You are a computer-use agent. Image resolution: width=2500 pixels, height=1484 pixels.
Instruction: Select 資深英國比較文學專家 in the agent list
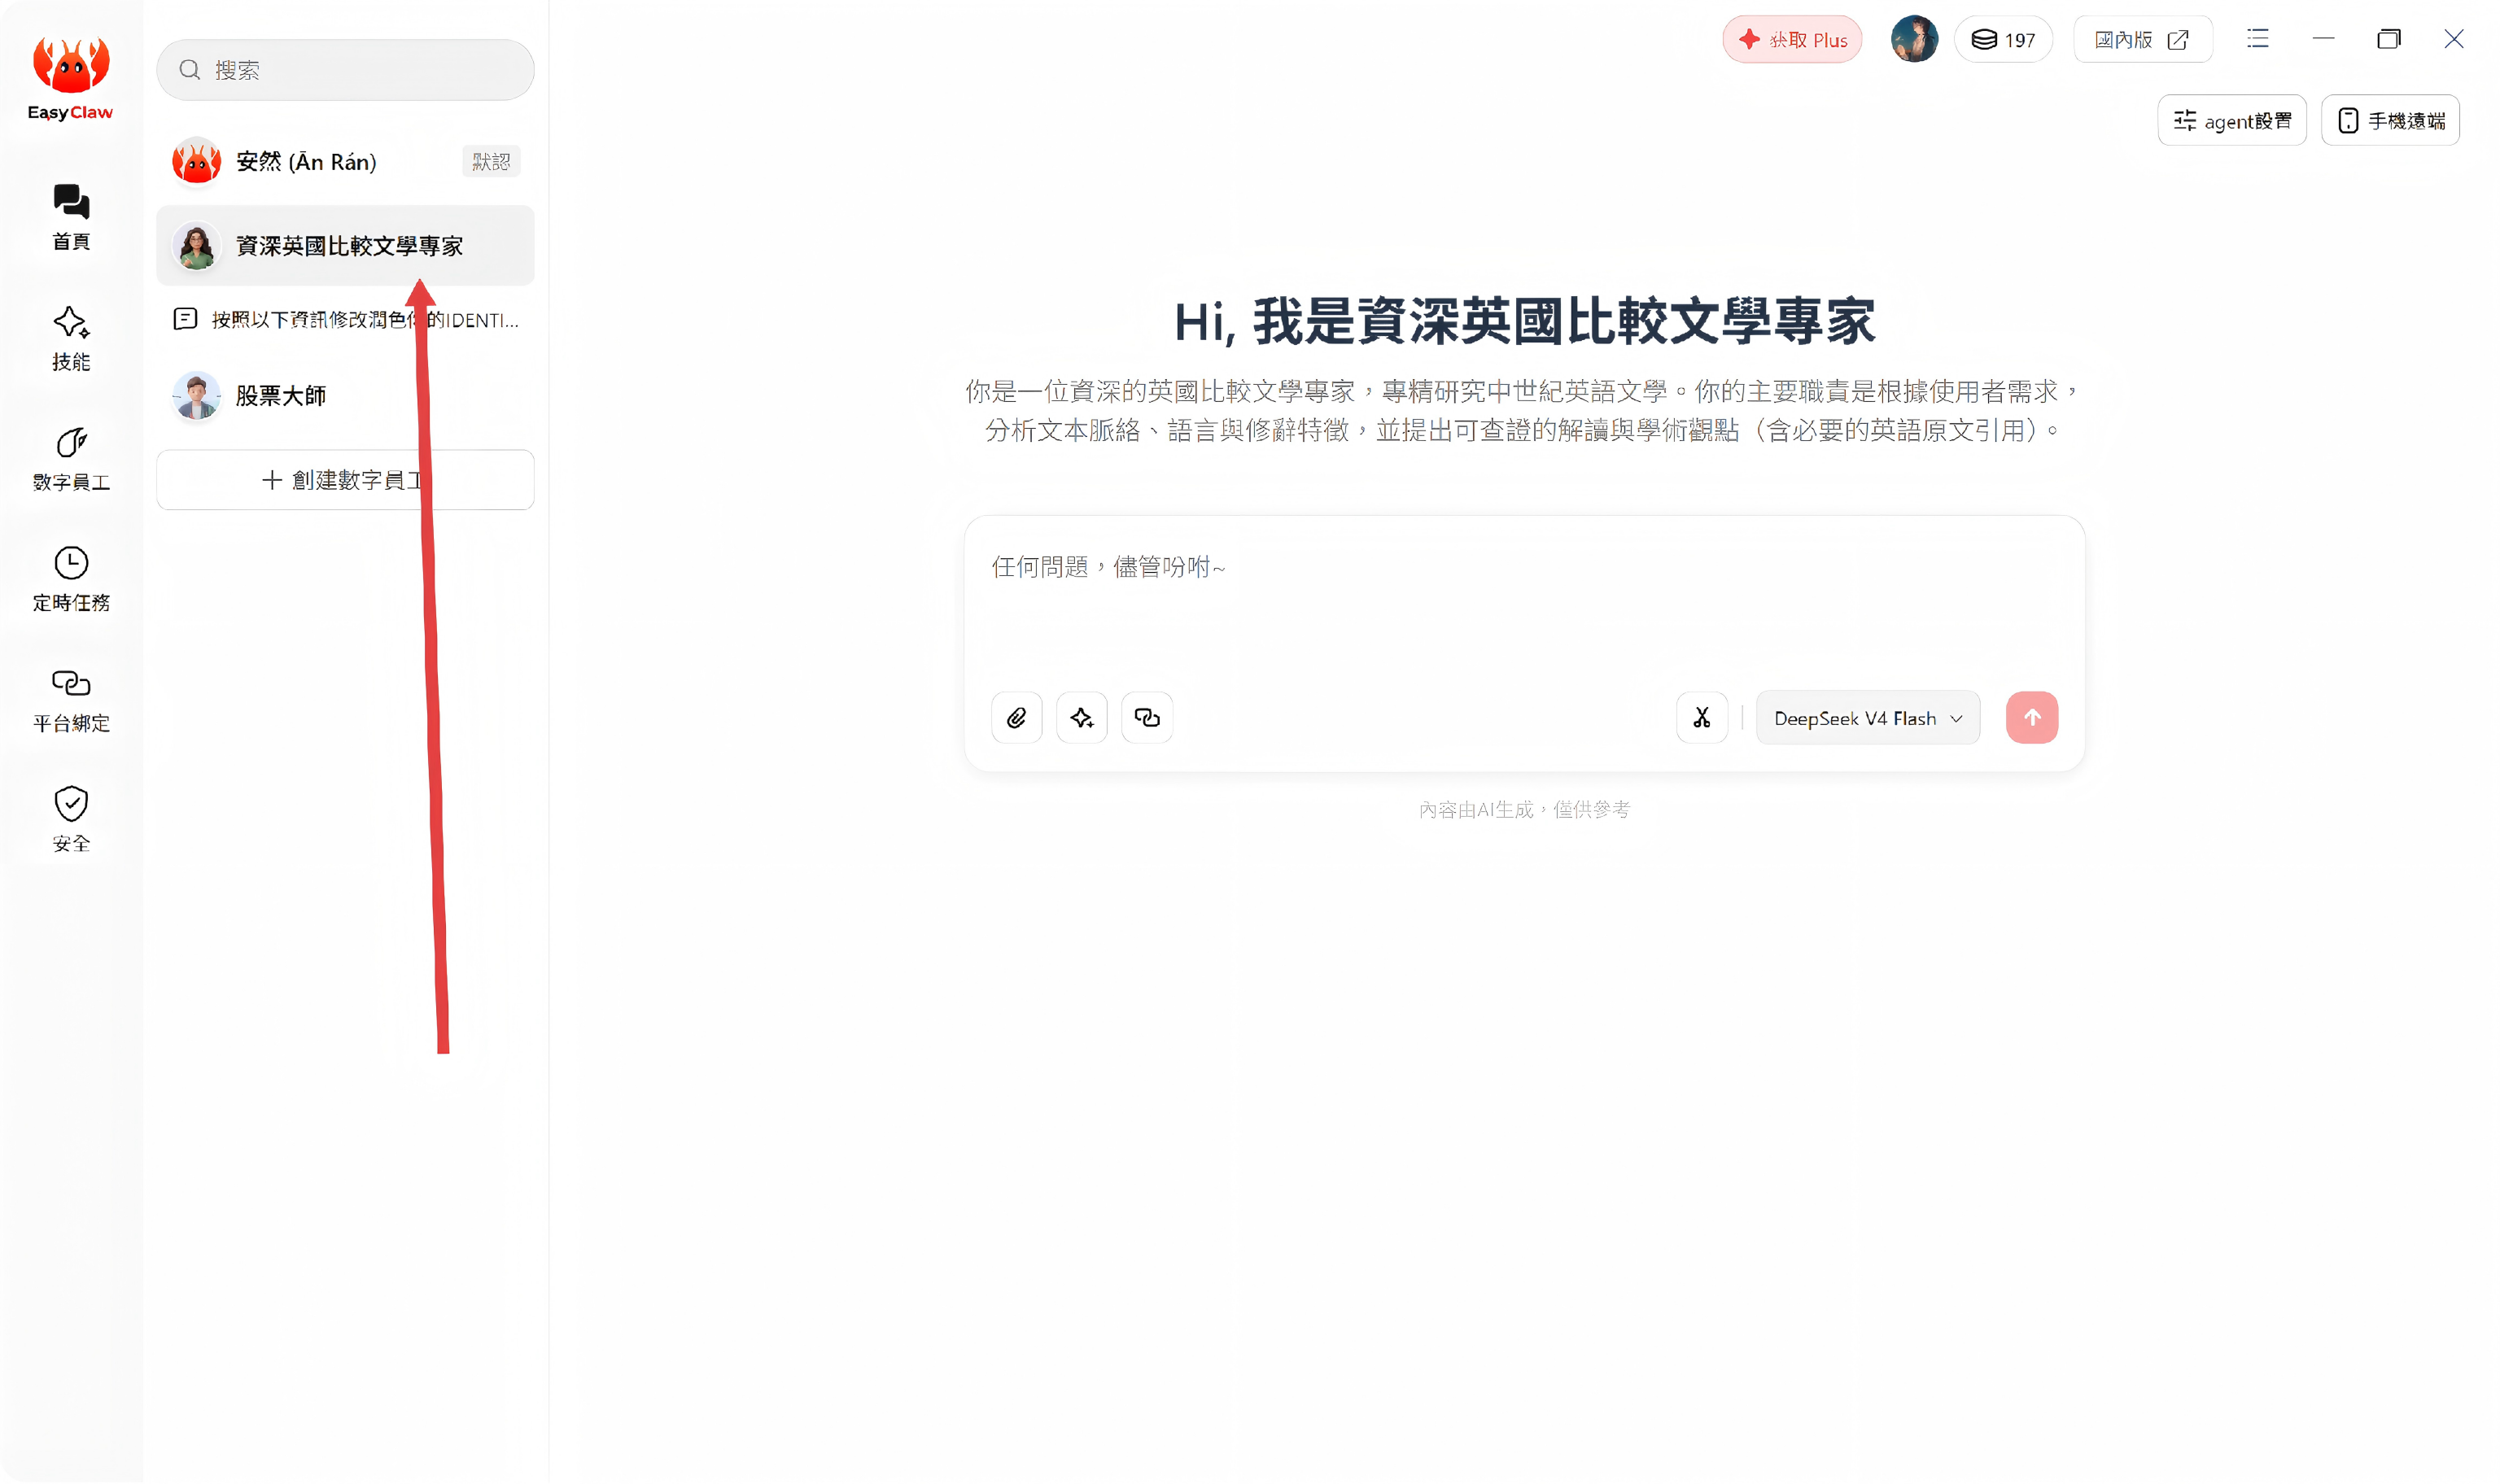click(x=345, y=246)
